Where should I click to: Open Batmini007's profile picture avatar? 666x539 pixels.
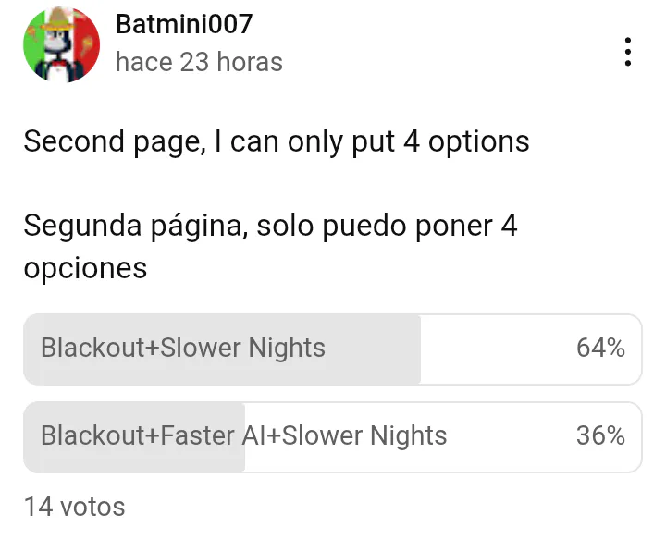62,44
